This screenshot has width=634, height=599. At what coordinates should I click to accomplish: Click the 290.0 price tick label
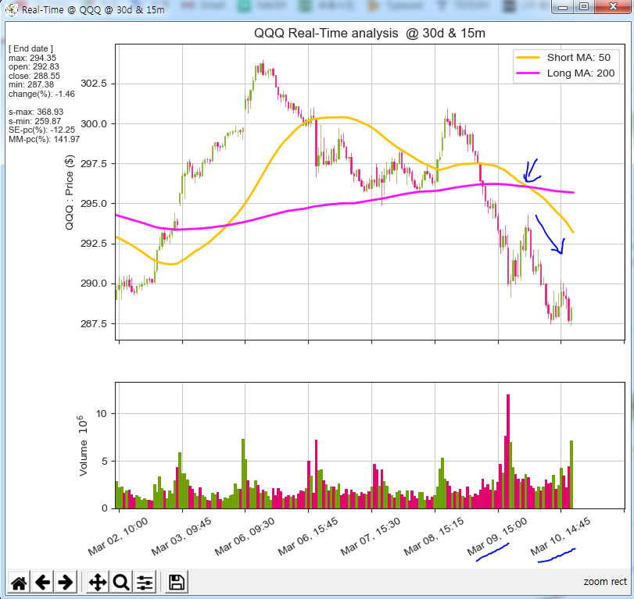click(94, 283)
